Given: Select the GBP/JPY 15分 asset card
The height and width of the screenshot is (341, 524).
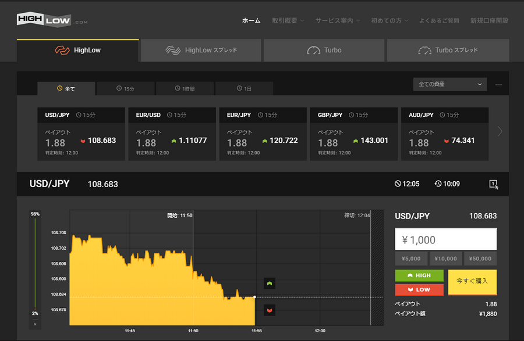Looking at the screenshot, I should click(x=354, y=134).
